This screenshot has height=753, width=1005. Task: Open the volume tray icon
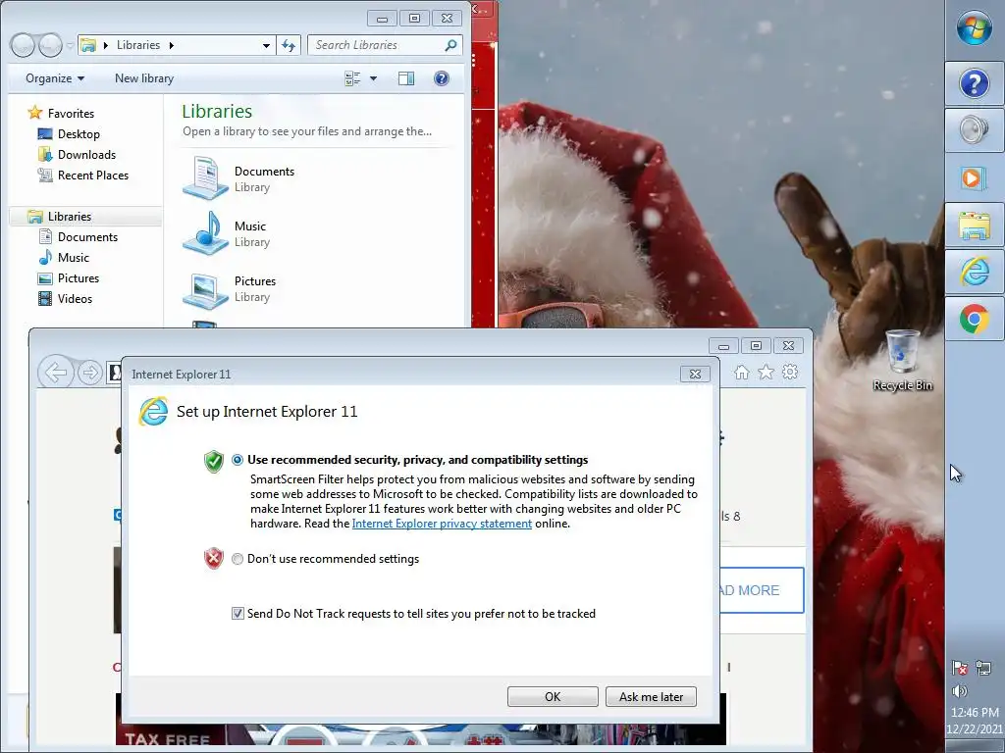coord(960,691)
